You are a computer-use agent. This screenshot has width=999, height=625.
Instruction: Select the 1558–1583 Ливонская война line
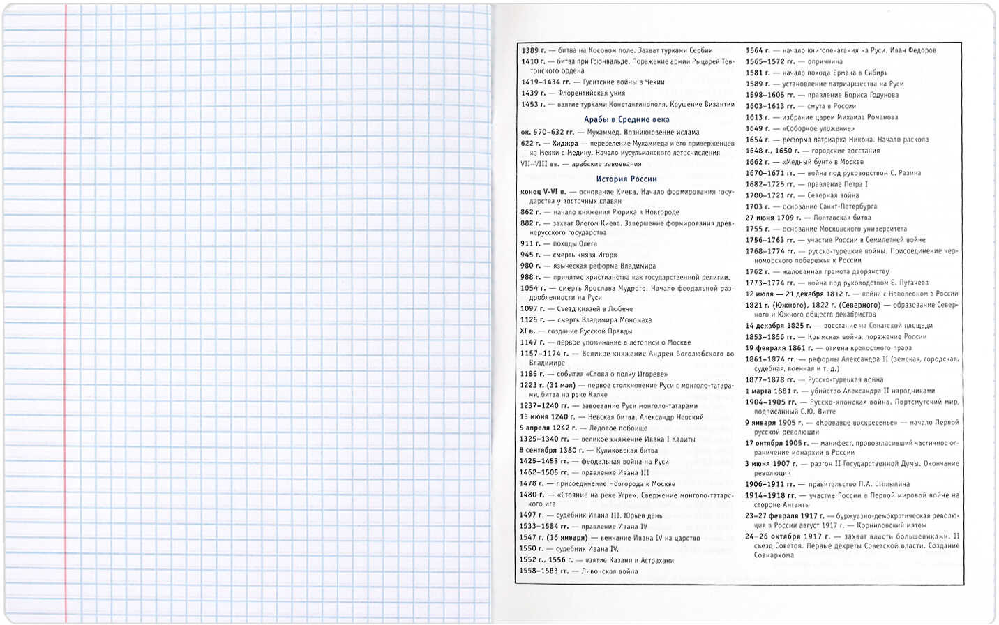coord(578,571)
